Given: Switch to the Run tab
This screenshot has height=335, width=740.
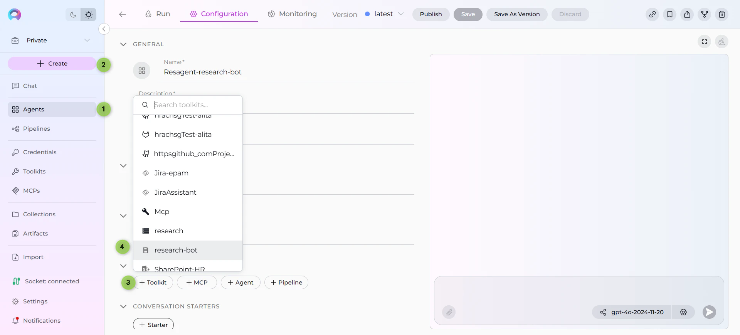Looking at the screenshot, I should [158, 14].
